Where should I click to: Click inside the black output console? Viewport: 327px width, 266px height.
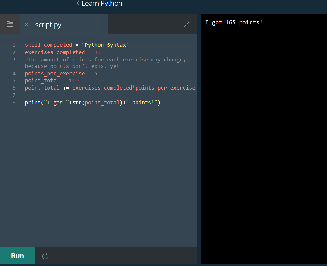point(263,128)
